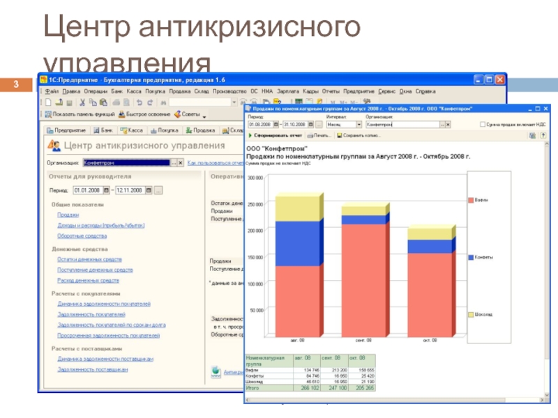Click the yellow Шоколад legend swatch
This screenshot has height=418, width=558.
coord(471,315)
